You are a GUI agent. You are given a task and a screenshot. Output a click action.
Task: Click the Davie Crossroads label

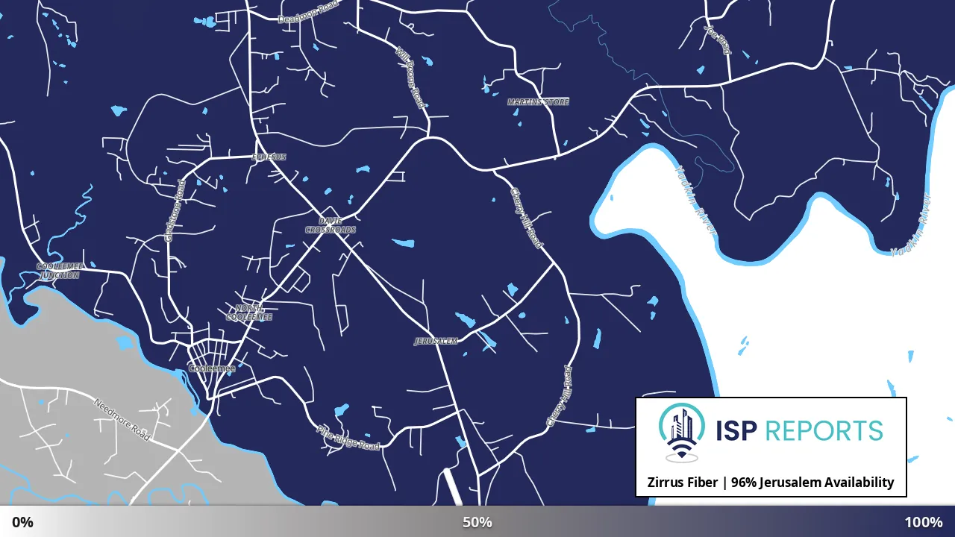click(x=330, y=225)
